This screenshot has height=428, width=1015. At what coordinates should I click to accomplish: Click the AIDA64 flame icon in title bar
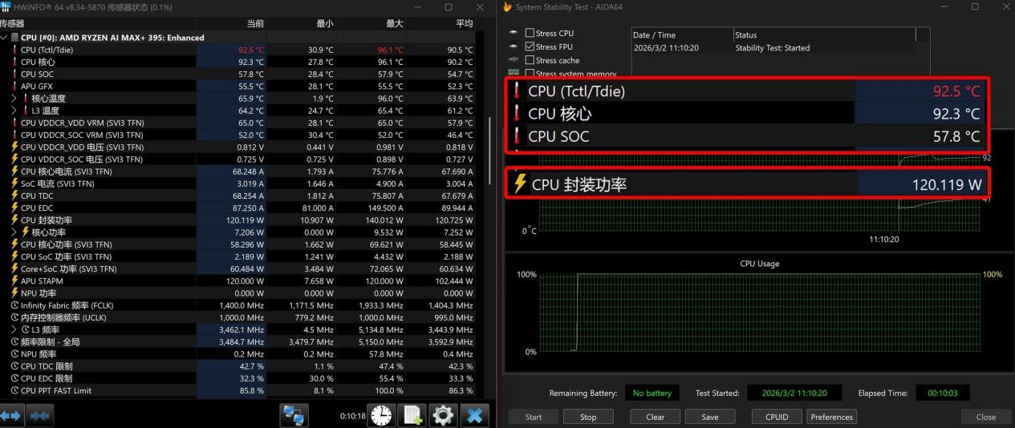tap(508, 7)
